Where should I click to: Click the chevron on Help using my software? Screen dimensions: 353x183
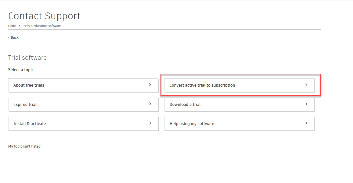pyautogui.click(x=306, y=123)
